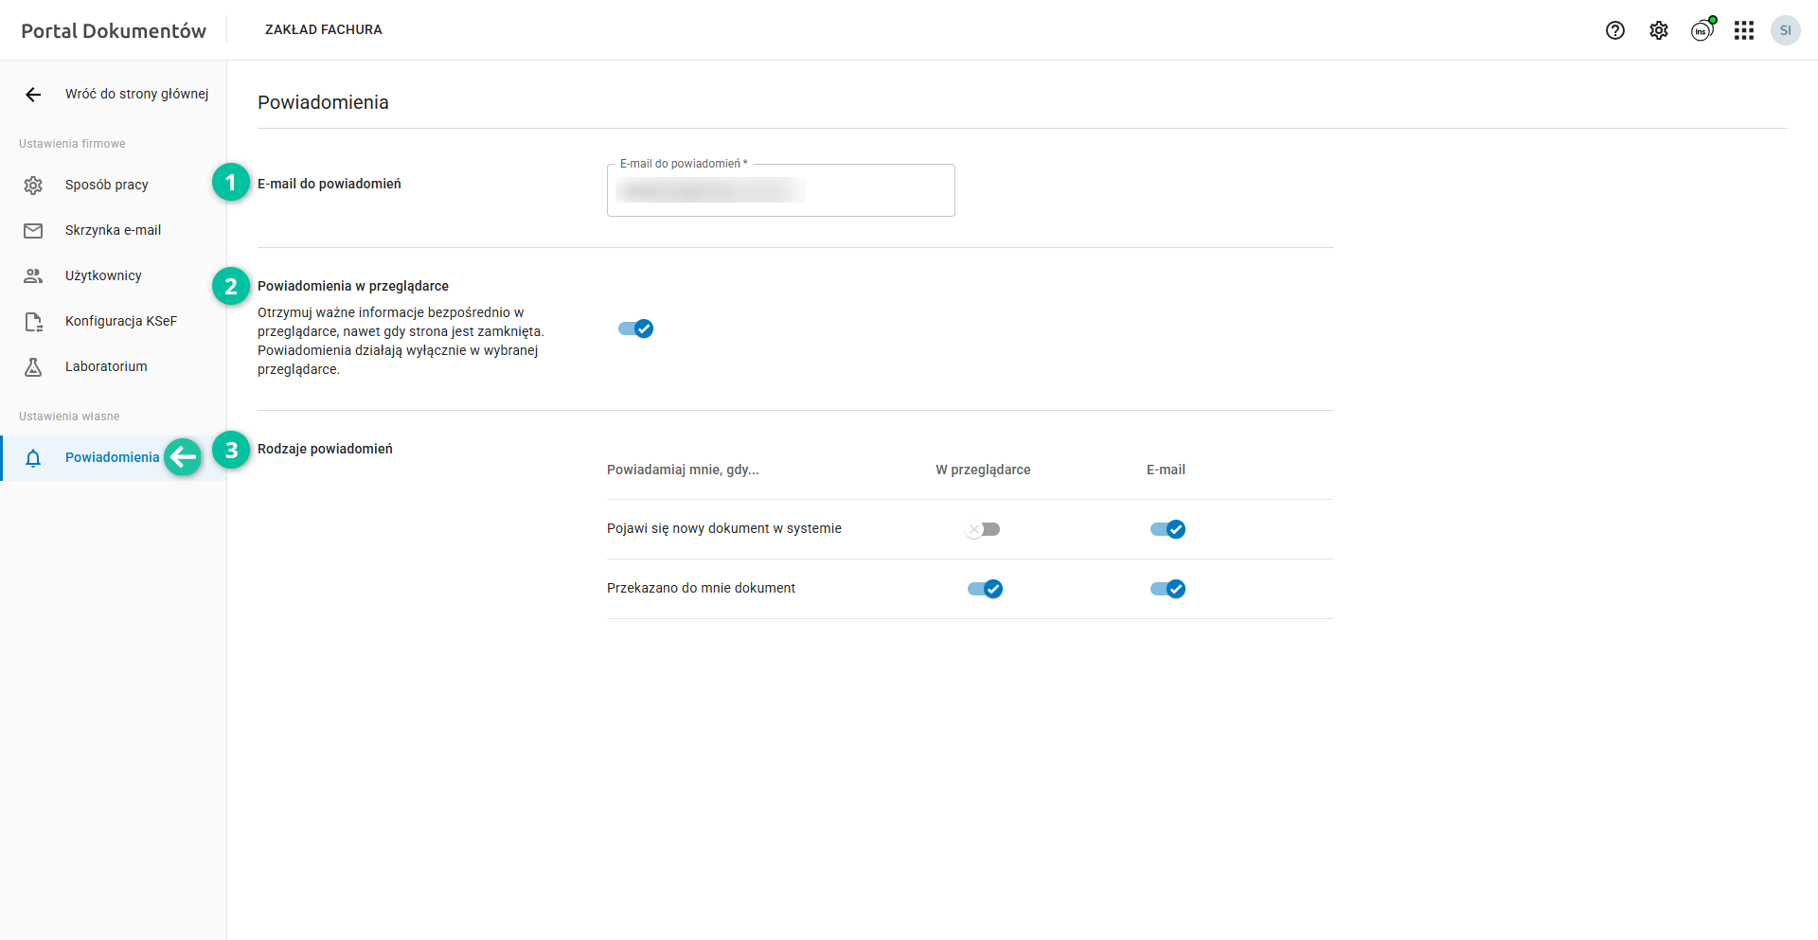Click the bell icon for Powiadomienia

tap(33, 458)
